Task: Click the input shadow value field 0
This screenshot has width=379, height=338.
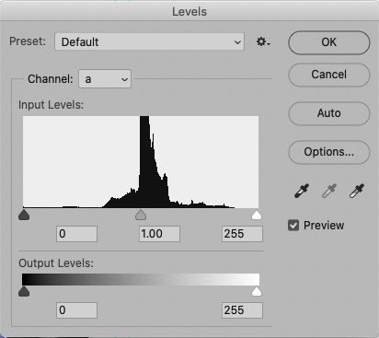Action: [76, 234]
